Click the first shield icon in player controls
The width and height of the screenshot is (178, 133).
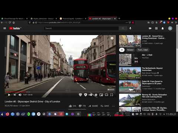tap(80, 95)
